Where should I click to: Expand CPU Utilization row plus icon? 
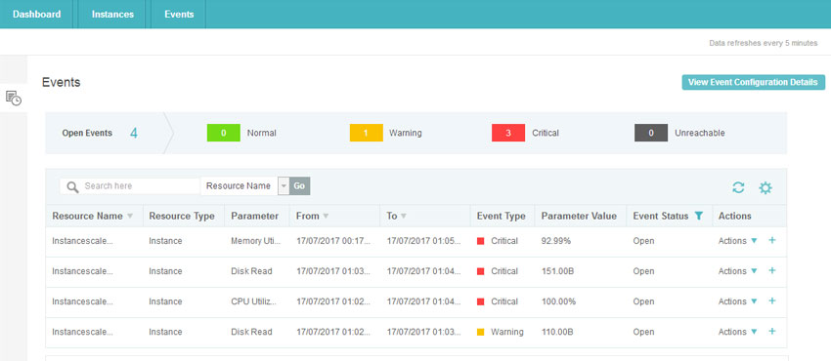(x=772, y=301)
